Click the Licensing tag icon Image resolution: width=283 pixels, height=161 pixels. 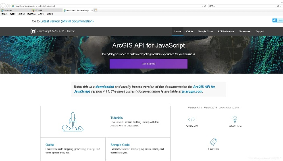[x=213, y=142]
